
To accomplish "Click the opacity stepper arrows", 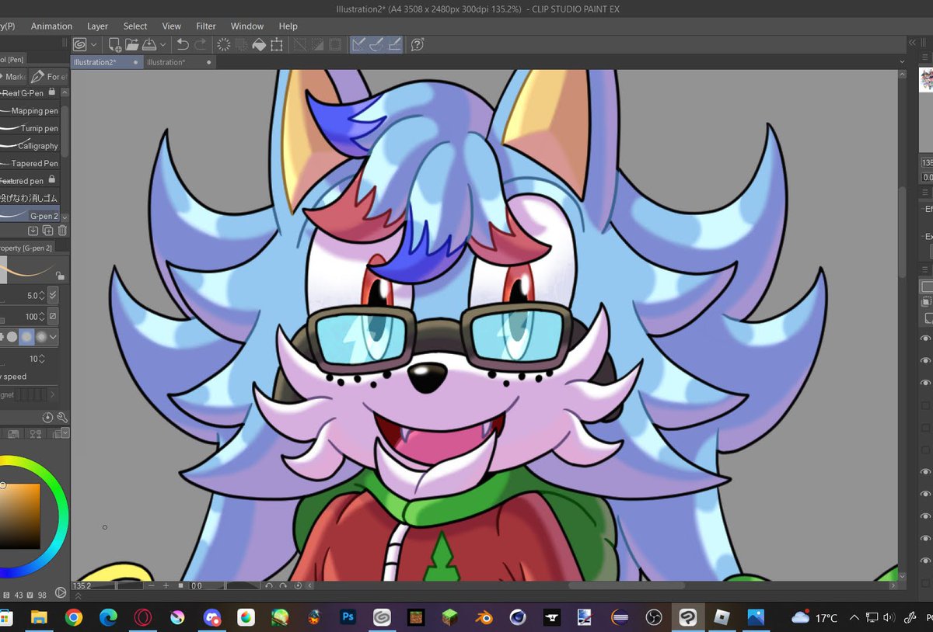I will [x=43, y=317].
